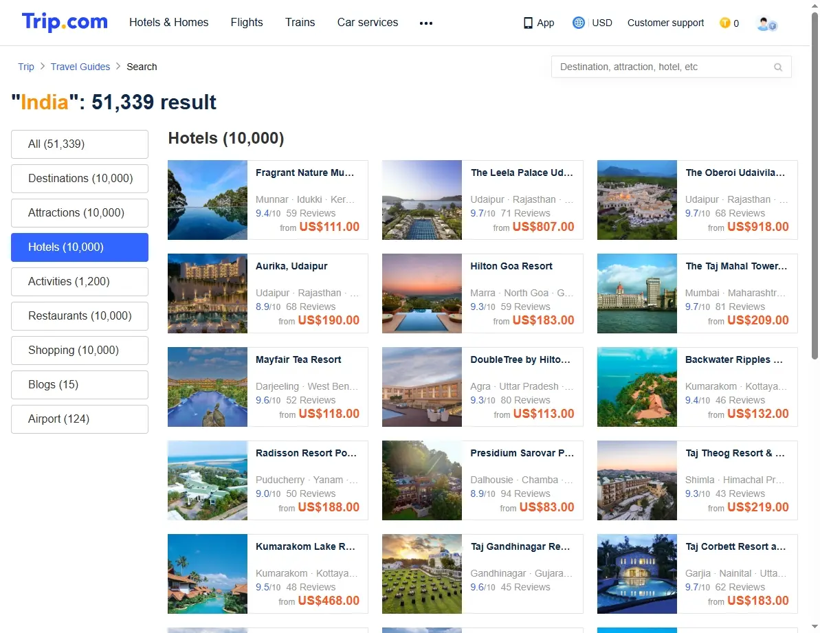Open the user profile avatar

tap(766, 23)
